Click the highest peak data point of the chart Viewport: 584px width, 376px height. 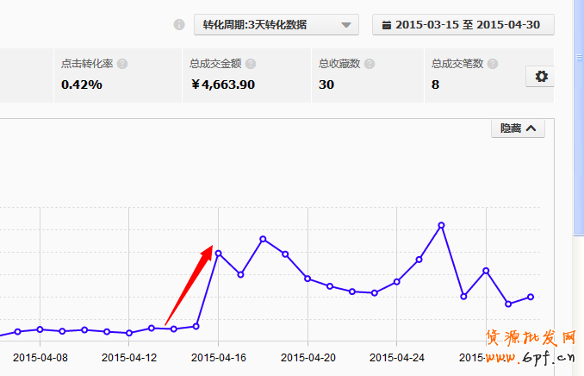point(441,225)
